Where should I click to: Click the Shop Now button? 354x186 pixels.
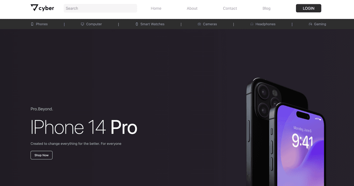42,155
